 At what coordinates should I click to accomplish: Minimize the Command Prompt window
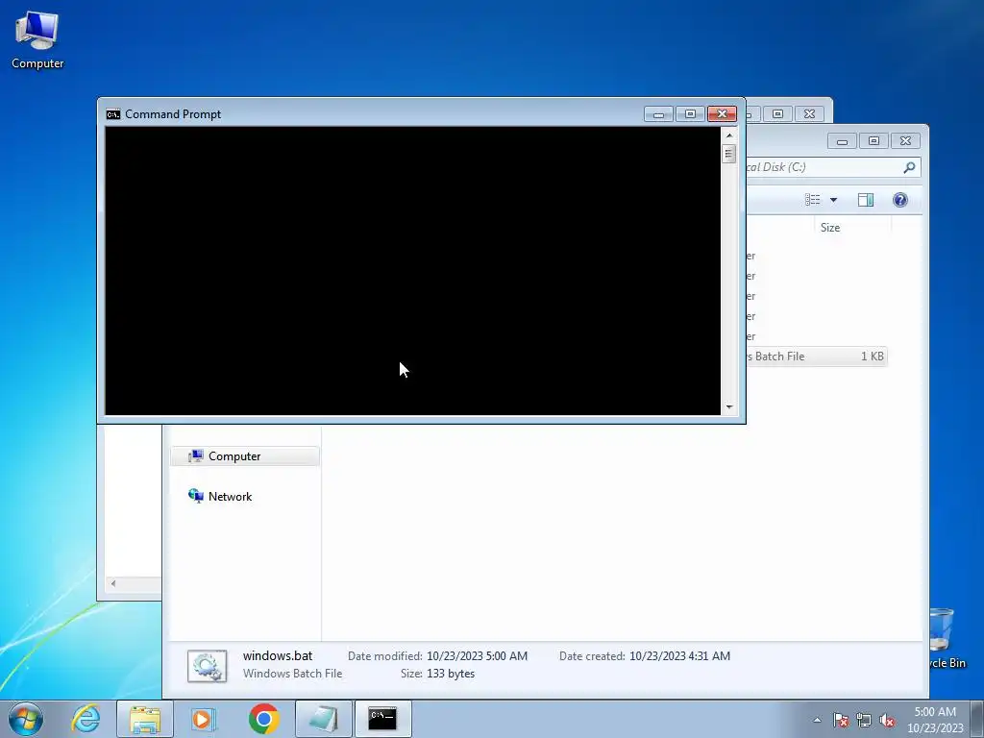tap(658, 114)
